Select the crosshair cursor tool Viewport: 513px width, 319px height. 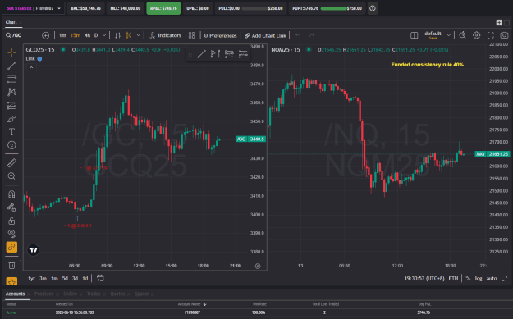coord(11,52)
